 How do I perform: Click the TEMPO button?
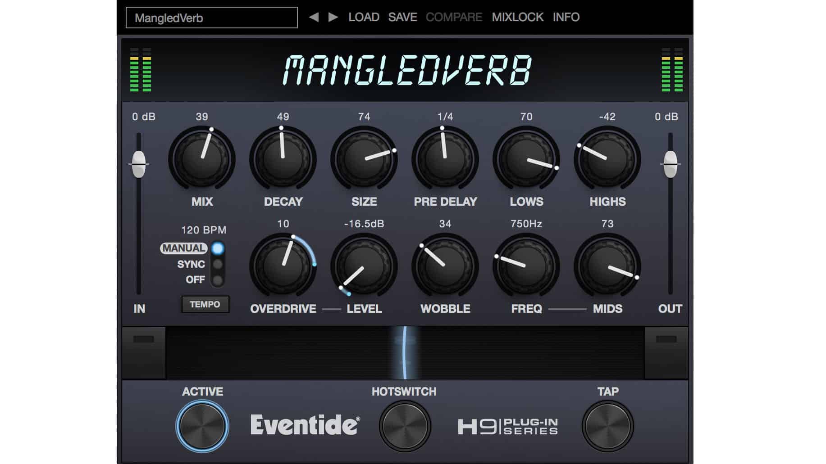pos(205,304)
